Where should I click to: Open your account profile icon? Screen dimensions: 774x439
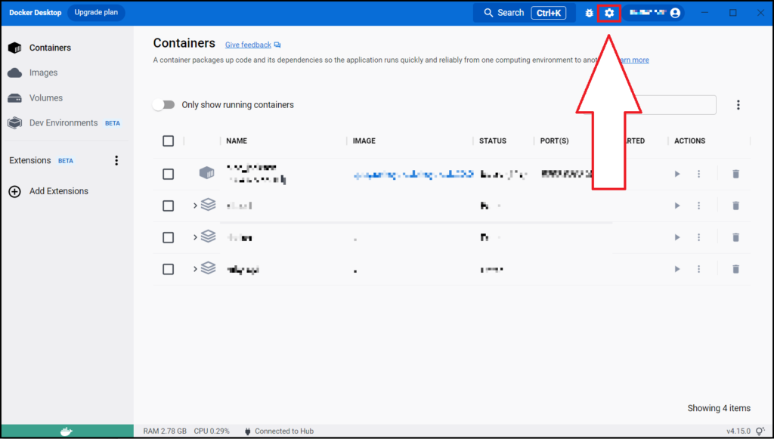[x=675, y=12]
